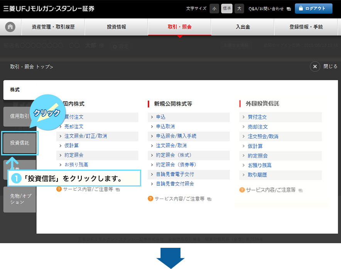Select the 投資信託 side tab
341x269 pixels.
pos(20,143)
